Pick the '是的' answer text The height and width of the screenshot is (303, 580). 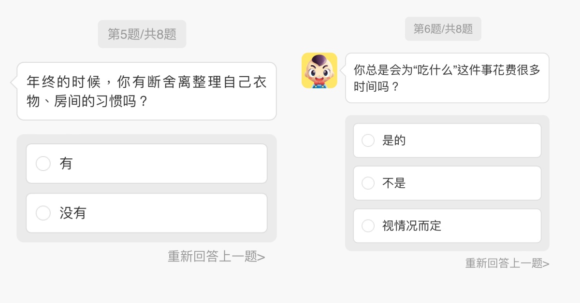click(x=394, y=140)
